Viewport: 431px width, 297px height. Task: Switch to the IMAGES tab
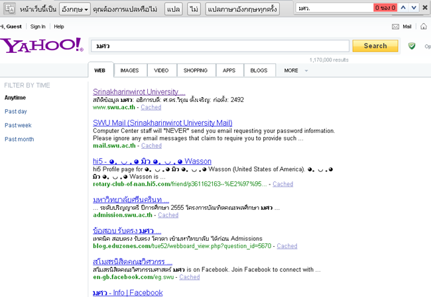(129, 71)
